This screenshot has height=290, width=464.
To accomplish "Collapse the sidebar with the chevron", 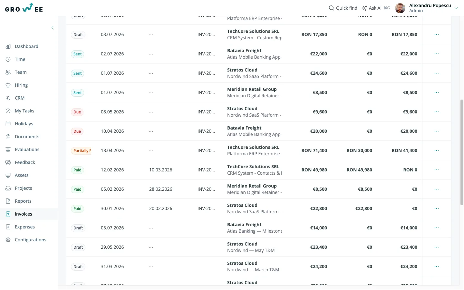I will coord(53,28).
